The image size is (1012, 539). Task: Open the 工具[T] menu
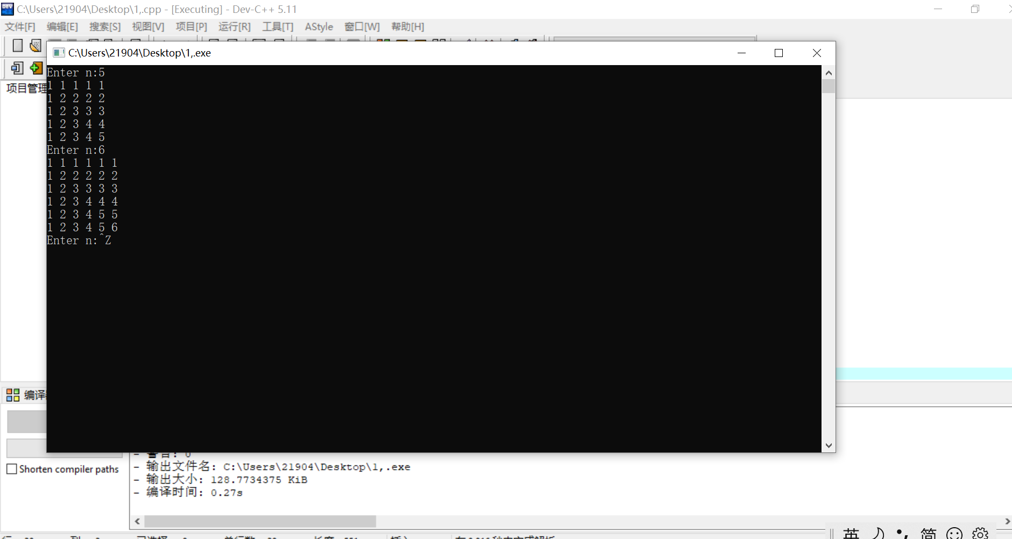278,27
